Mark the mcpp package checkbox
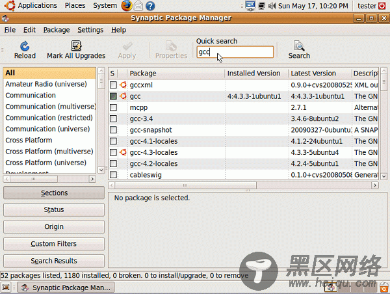This screenshot has height=294, width=390. point(113,107)
